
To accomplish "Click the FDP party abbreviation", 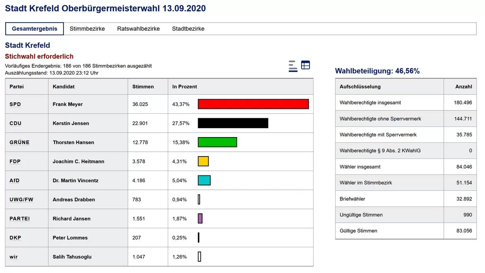I will point(15,161).
